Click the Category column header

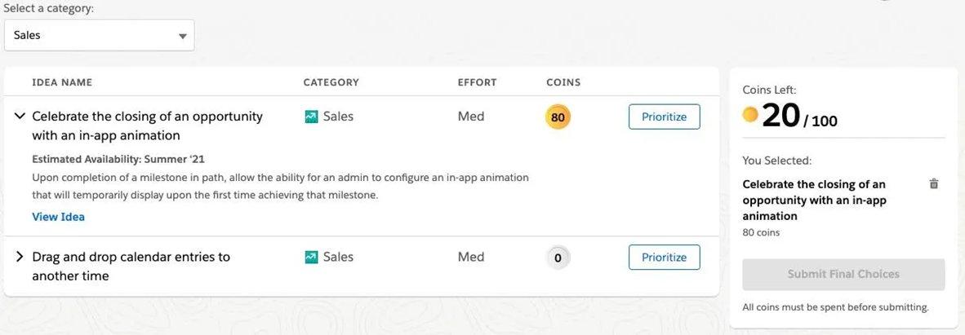[x=331, y=82]
